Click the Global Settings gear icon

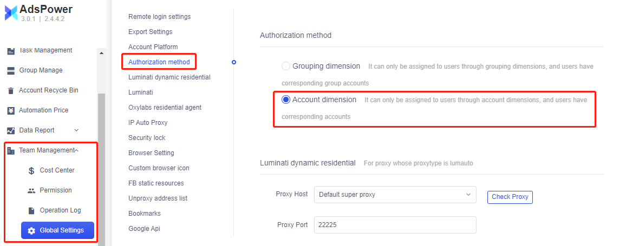(31, 230)
